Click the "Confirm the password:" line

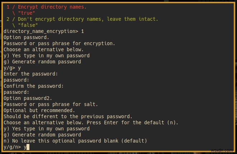point(33,86)
